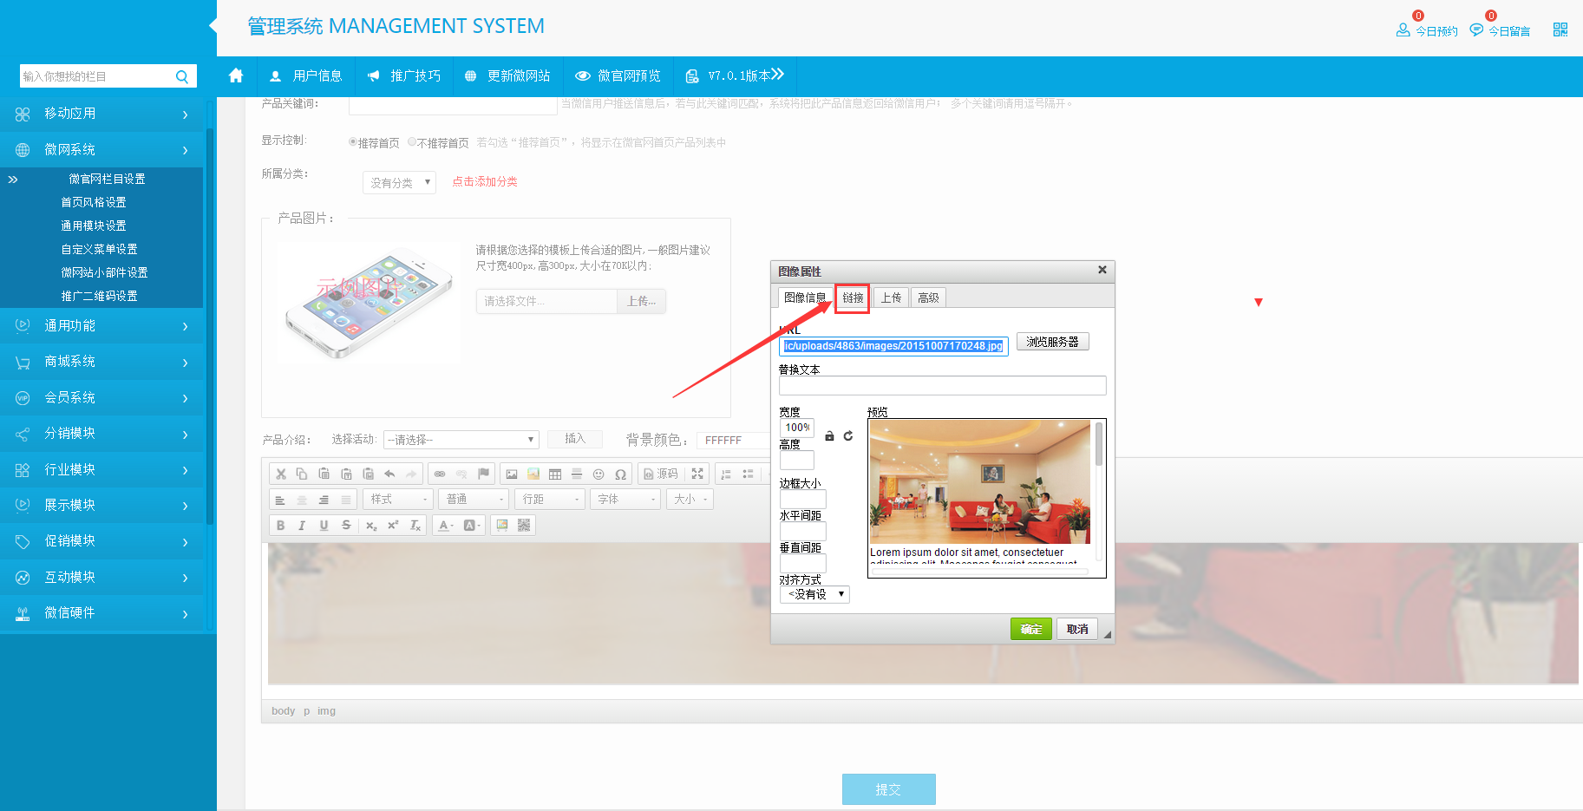
Task: Open the smiley emoticon picker
Action: [x=599, y=474]
